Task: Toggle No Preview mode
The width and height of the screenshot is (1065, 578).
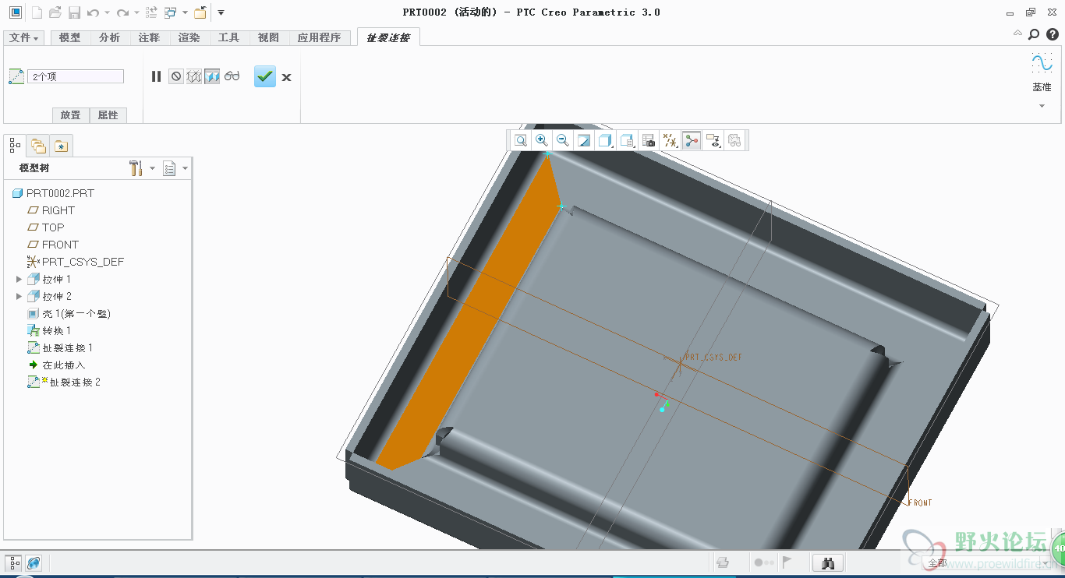Action: click(x=176, y=76)
